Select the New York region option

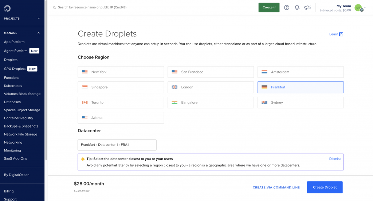tap(121, 72)
